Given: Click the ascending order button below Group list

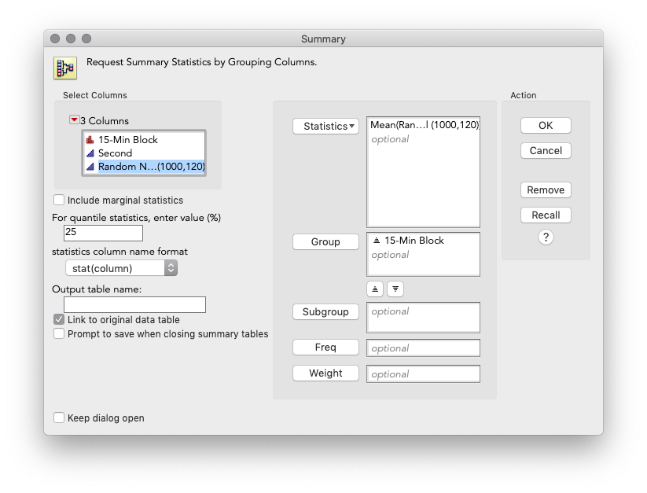Looking at the screenshot, I should coord(375,289).
